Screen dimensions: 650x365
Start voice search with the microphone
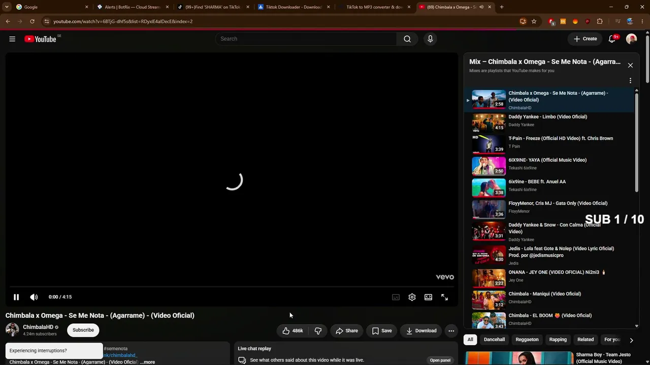pyautogui.click(x=430, y=39)
